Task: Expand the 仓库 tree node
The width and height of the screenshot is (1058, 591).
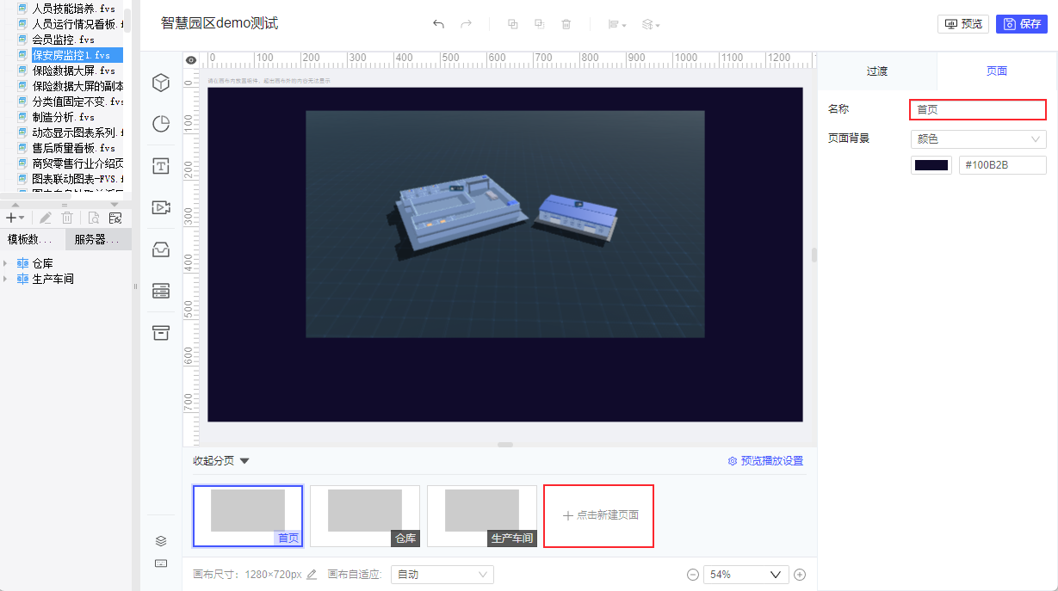Action: 7,263
